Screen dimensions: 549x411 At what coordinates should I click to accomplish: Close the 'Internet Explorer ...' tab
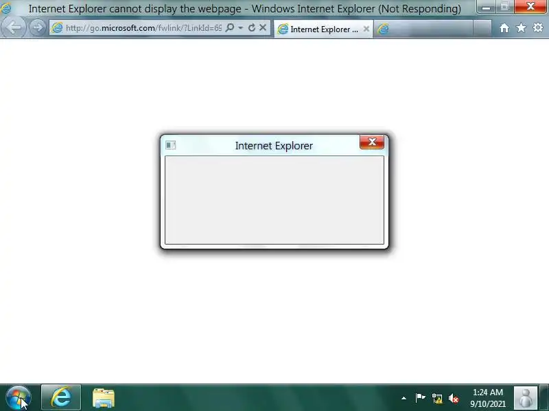[x=366, y=29]
